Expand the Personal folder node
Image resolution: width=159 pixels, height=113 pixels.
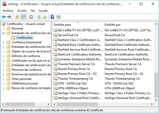coord(4,29)
